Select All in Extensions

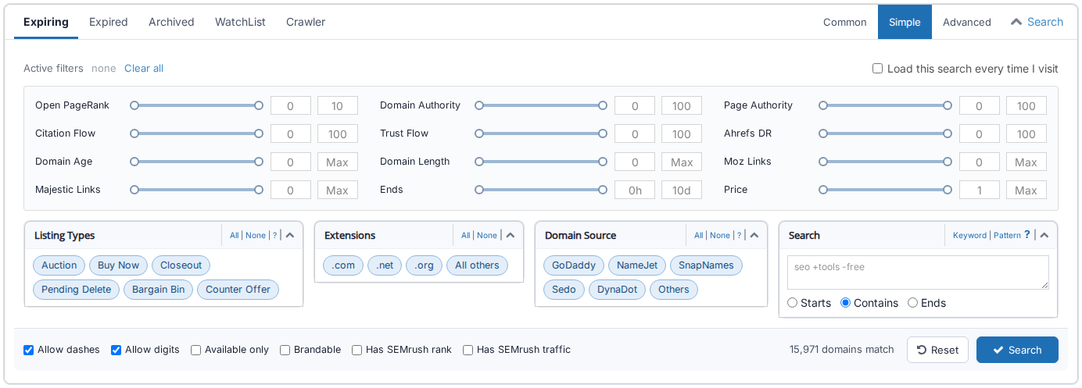pos(466,235)
